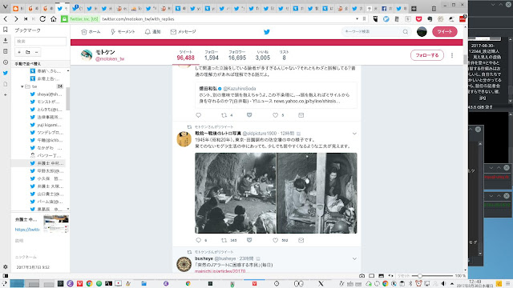Toggle image loading in status bar
The height and width of the screenshot is (288, 513).
pyautogui.click(x=382, y=275)
